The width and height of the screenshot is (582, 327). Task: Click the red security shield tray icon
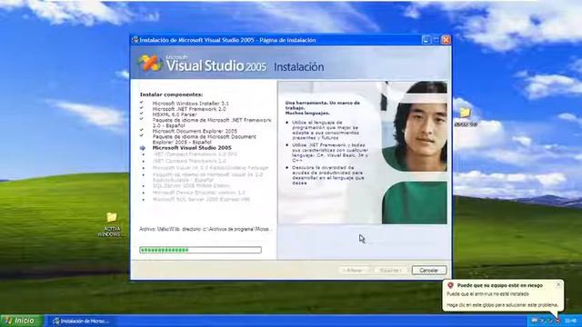click(557, 321)
